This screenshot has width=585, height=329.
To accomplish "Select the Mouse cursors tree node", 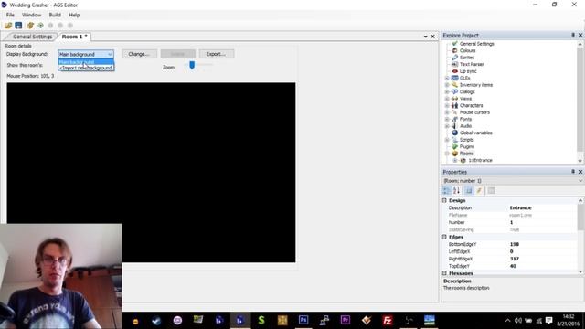I will (x=474, y=112).
